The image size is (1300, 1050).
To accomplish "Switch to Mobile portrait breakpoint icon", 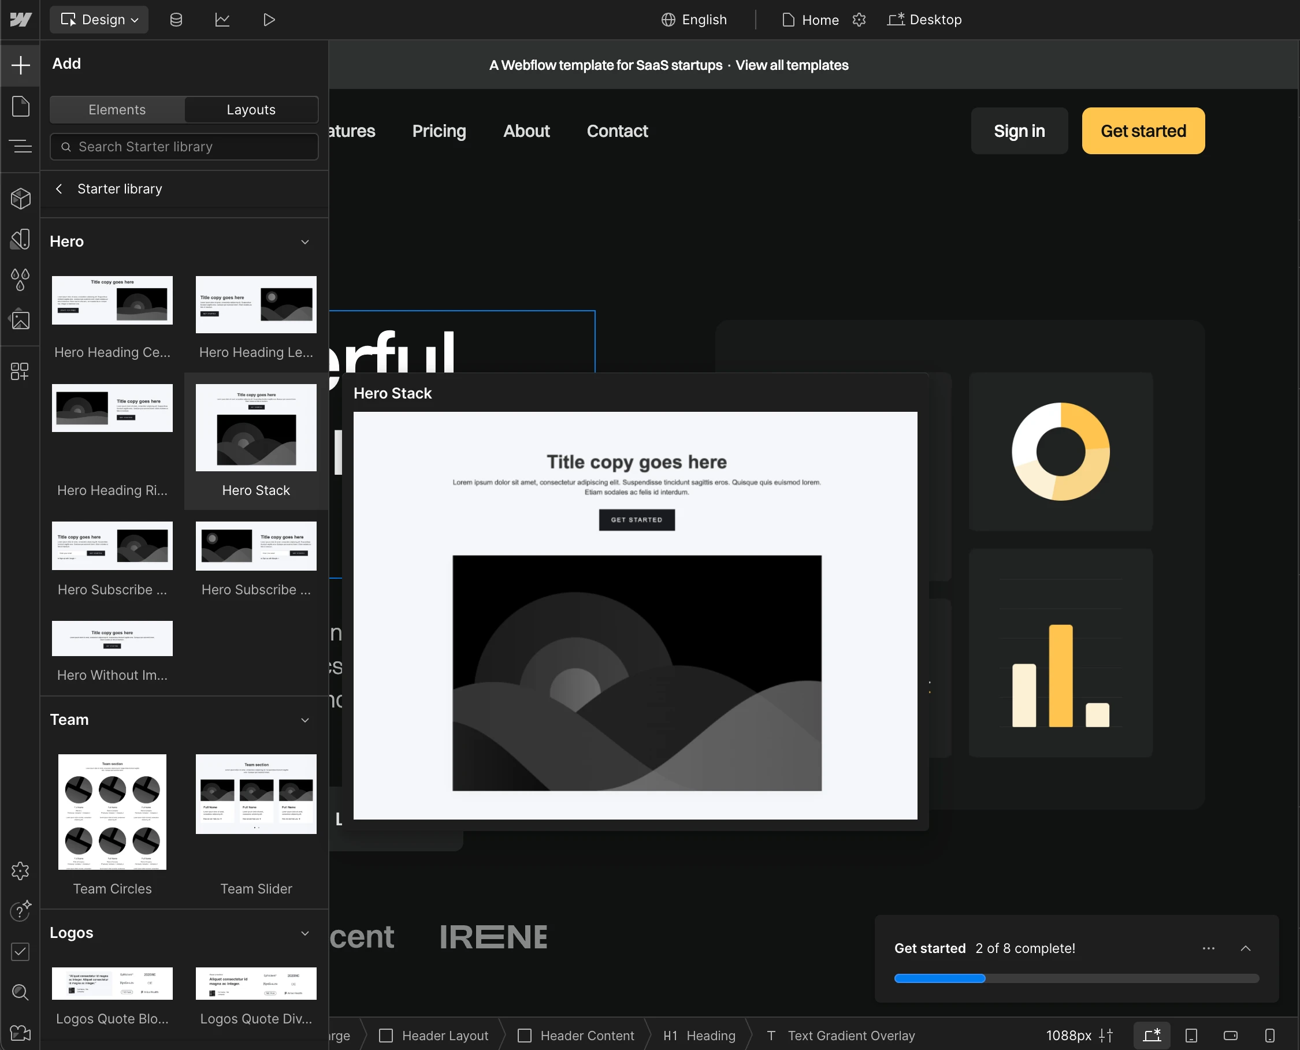I will click(x=1270, y=1036).
